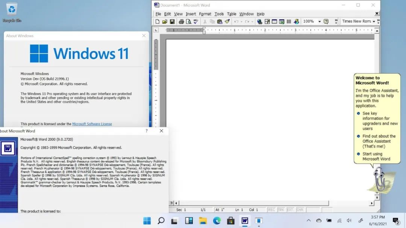
Task: Show hidden system tray icons chevron
Action: pos(309,220)
